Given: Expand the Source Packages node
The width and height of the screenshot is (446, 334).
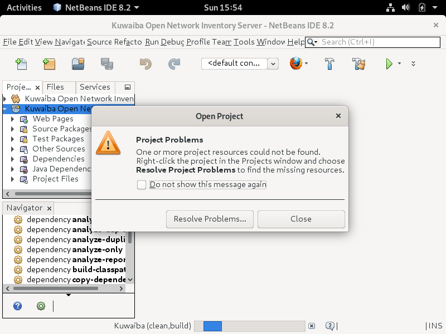Looking at the screenshot, I should (x=13, y=129).
